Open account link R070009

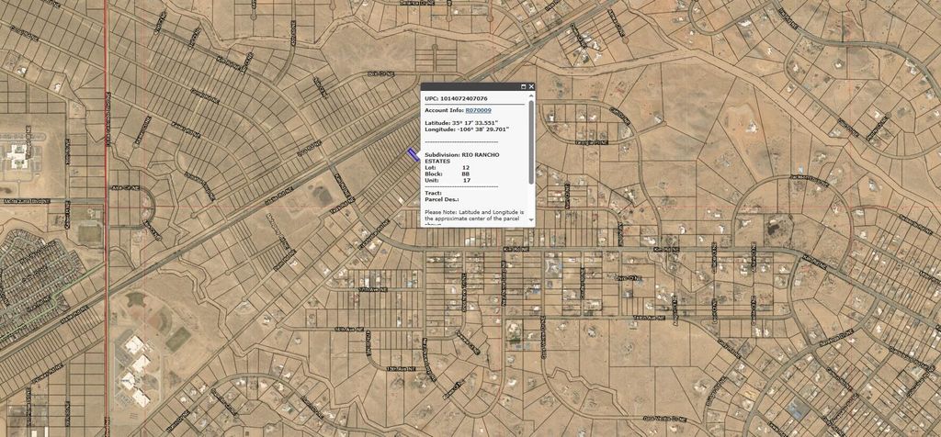tap(478, 110)
